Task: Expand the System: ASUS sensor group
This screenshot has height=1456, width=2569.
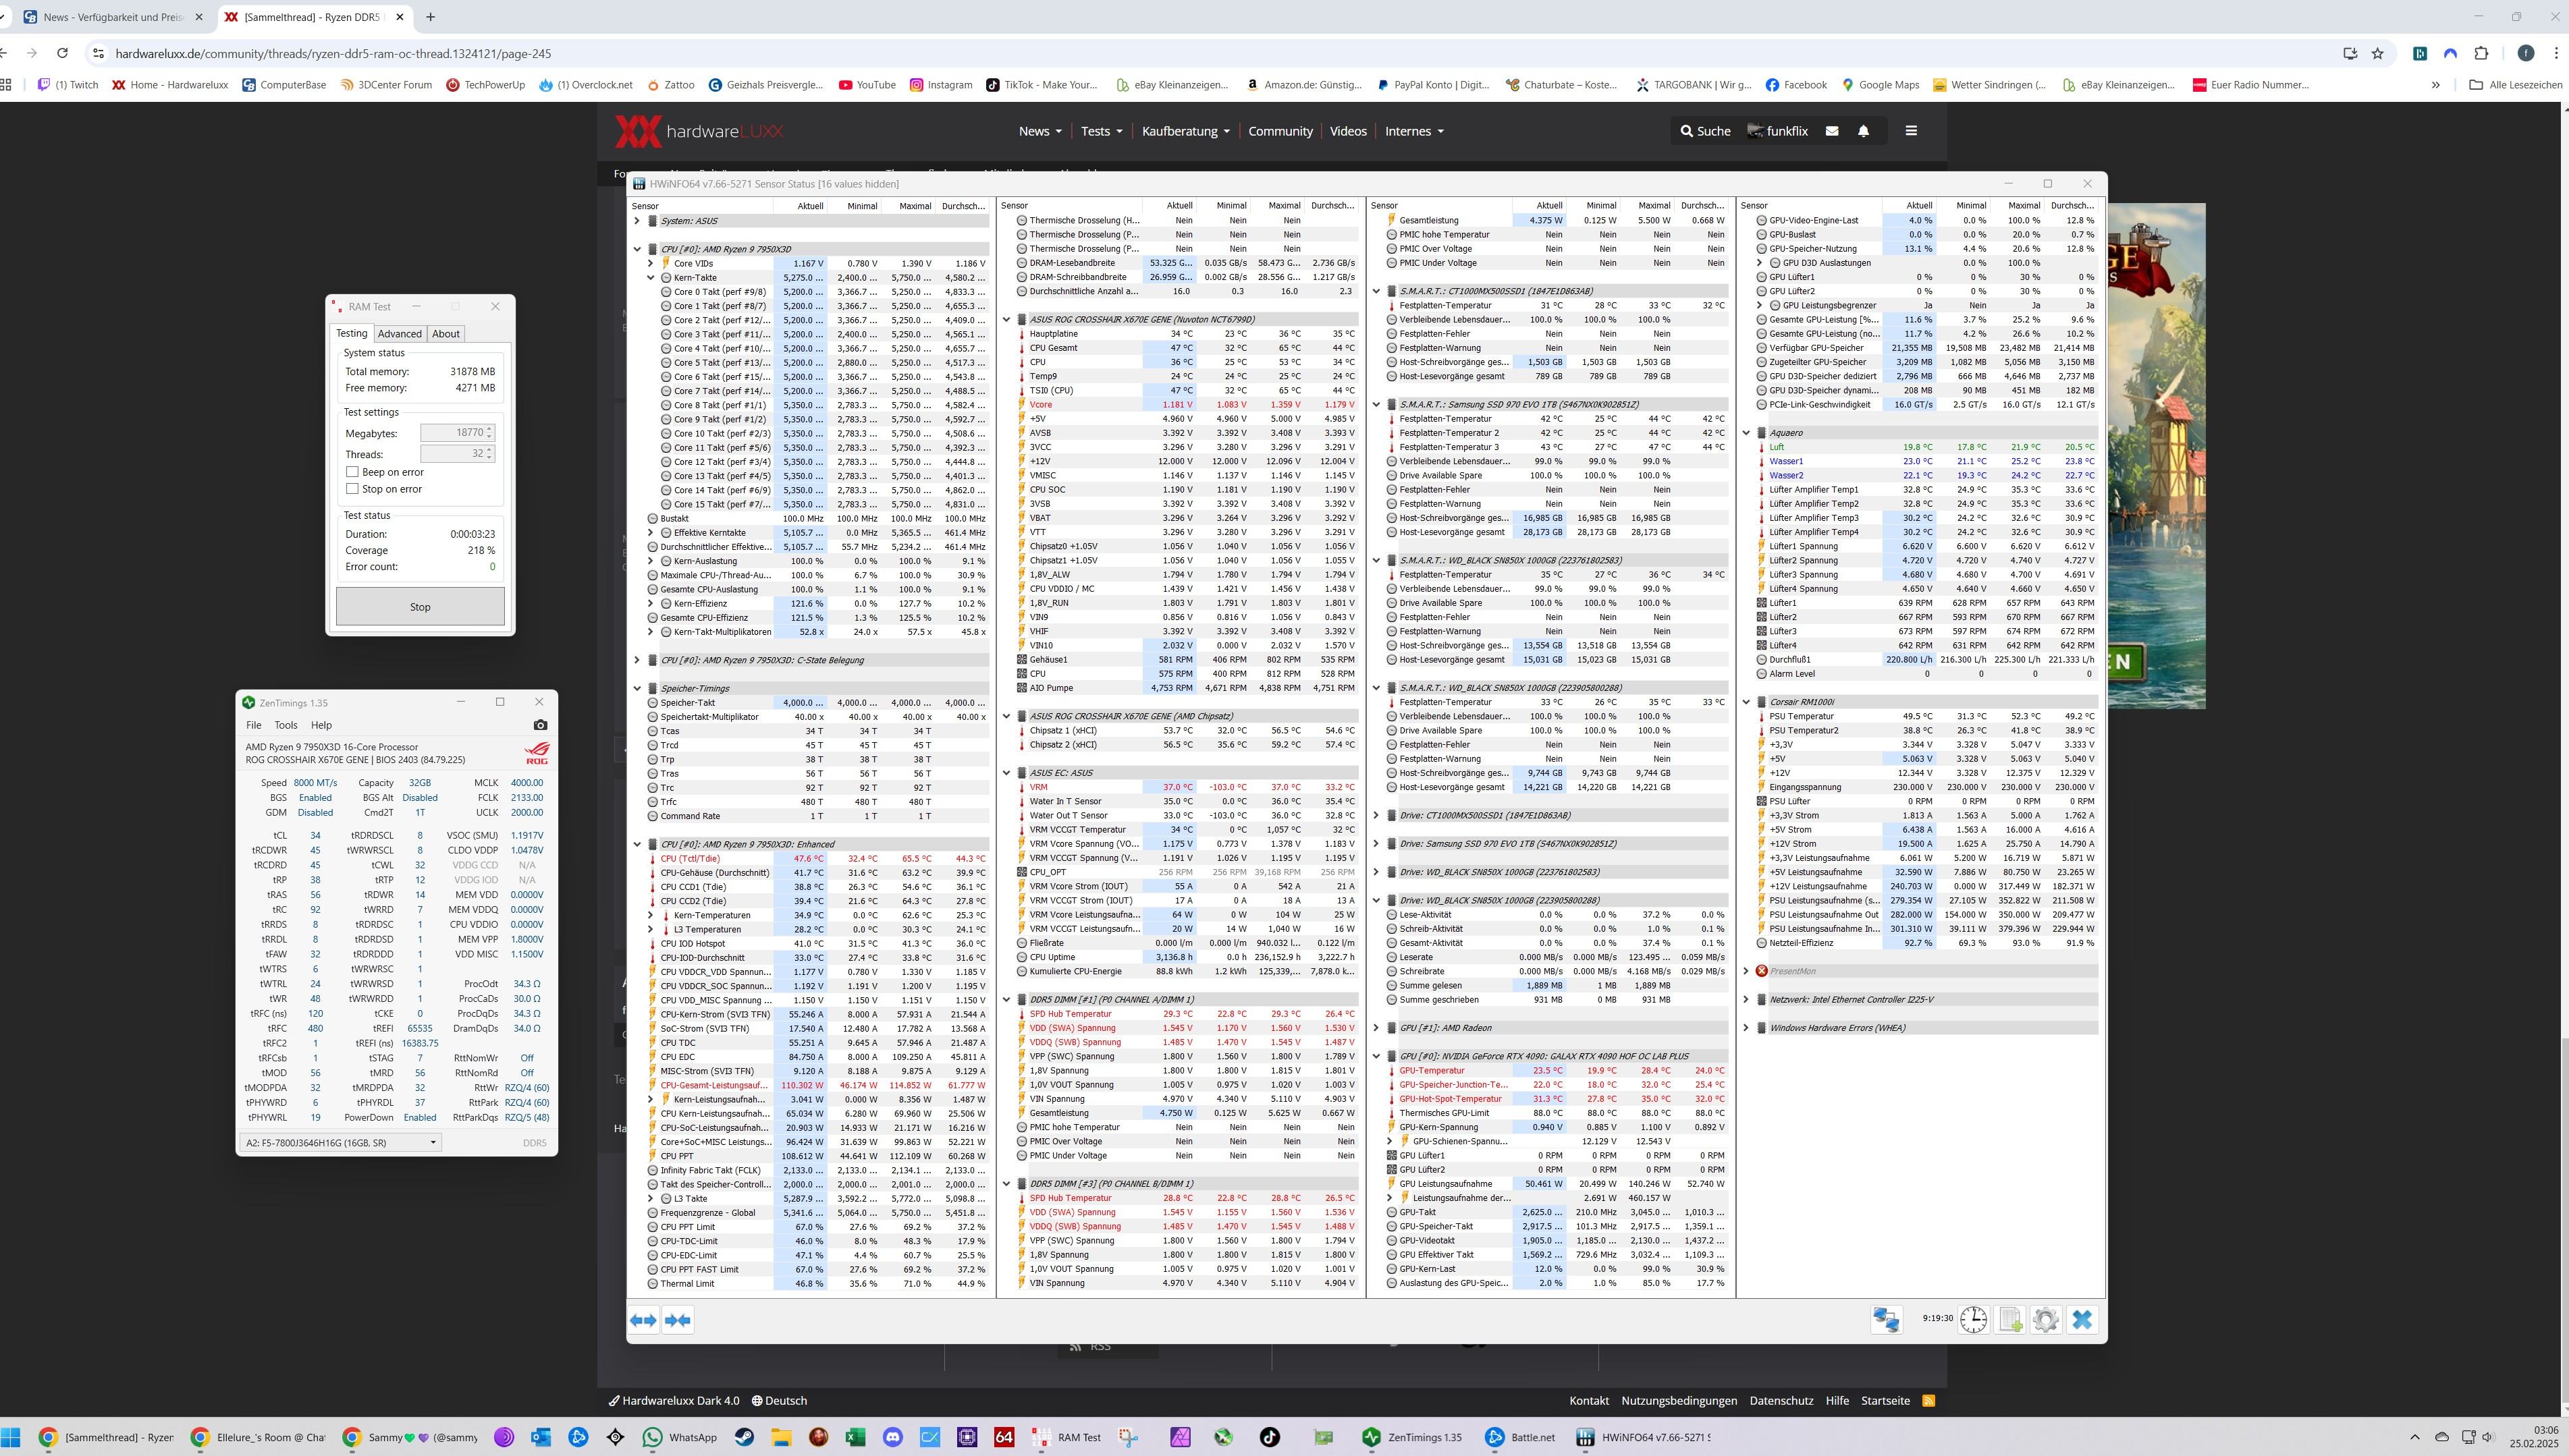Action: tap(637, 221)
